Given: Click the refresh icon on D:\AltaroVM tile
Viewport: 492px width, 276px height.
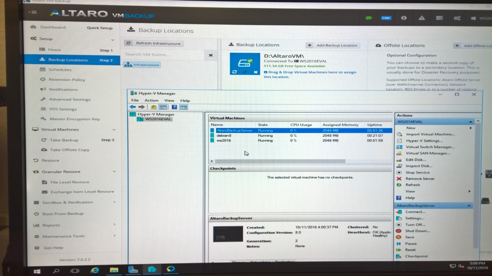Looking at the screenshot, I should coord(234,72).
